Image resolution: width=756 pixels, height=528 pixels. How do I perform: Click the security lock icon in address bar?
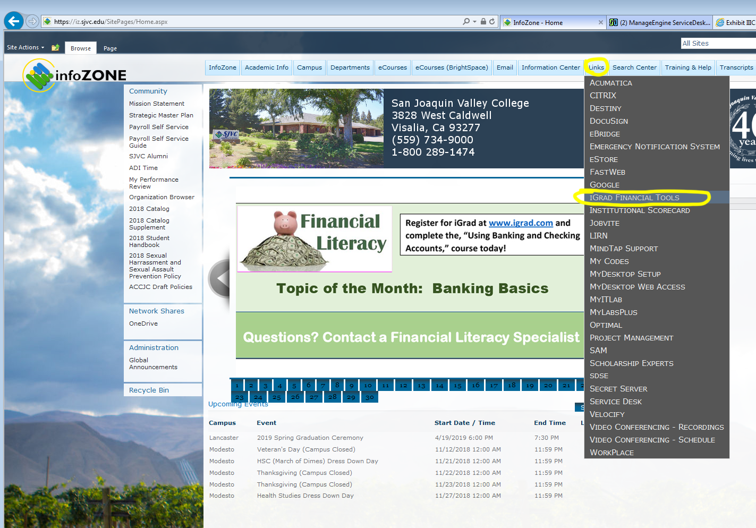click(483, 22)
